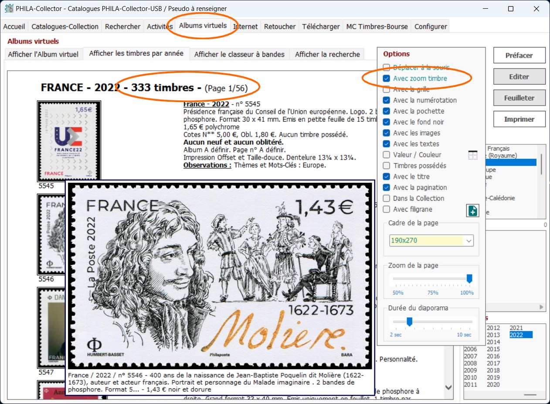
Task: Click the enlarged Molière stamp image
Action: (220, 275)
